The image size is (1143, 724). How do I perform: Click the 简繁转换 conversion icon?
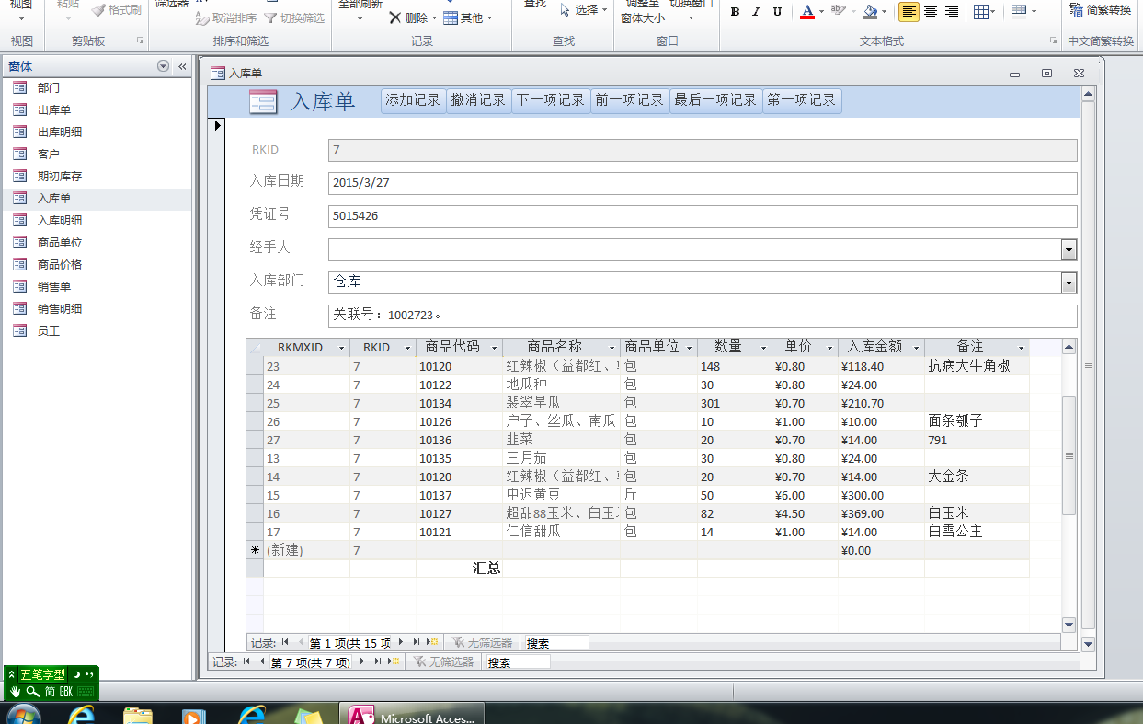[x=1077, y=10]
